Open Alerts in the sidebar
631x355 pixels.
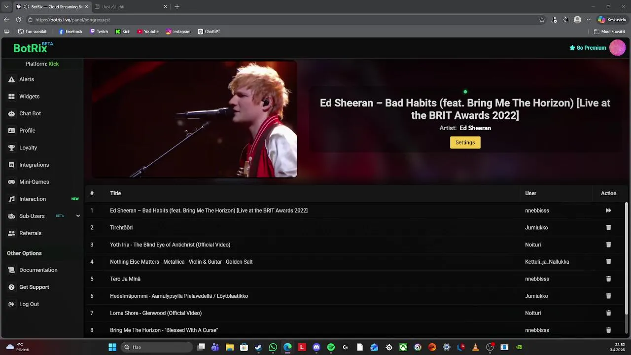pos(26,79)
